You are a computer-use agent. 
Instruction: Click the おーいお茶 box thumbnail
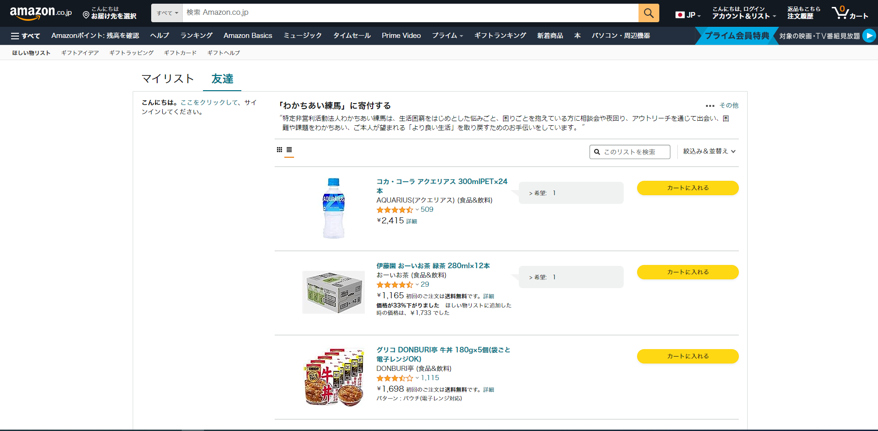333,292
